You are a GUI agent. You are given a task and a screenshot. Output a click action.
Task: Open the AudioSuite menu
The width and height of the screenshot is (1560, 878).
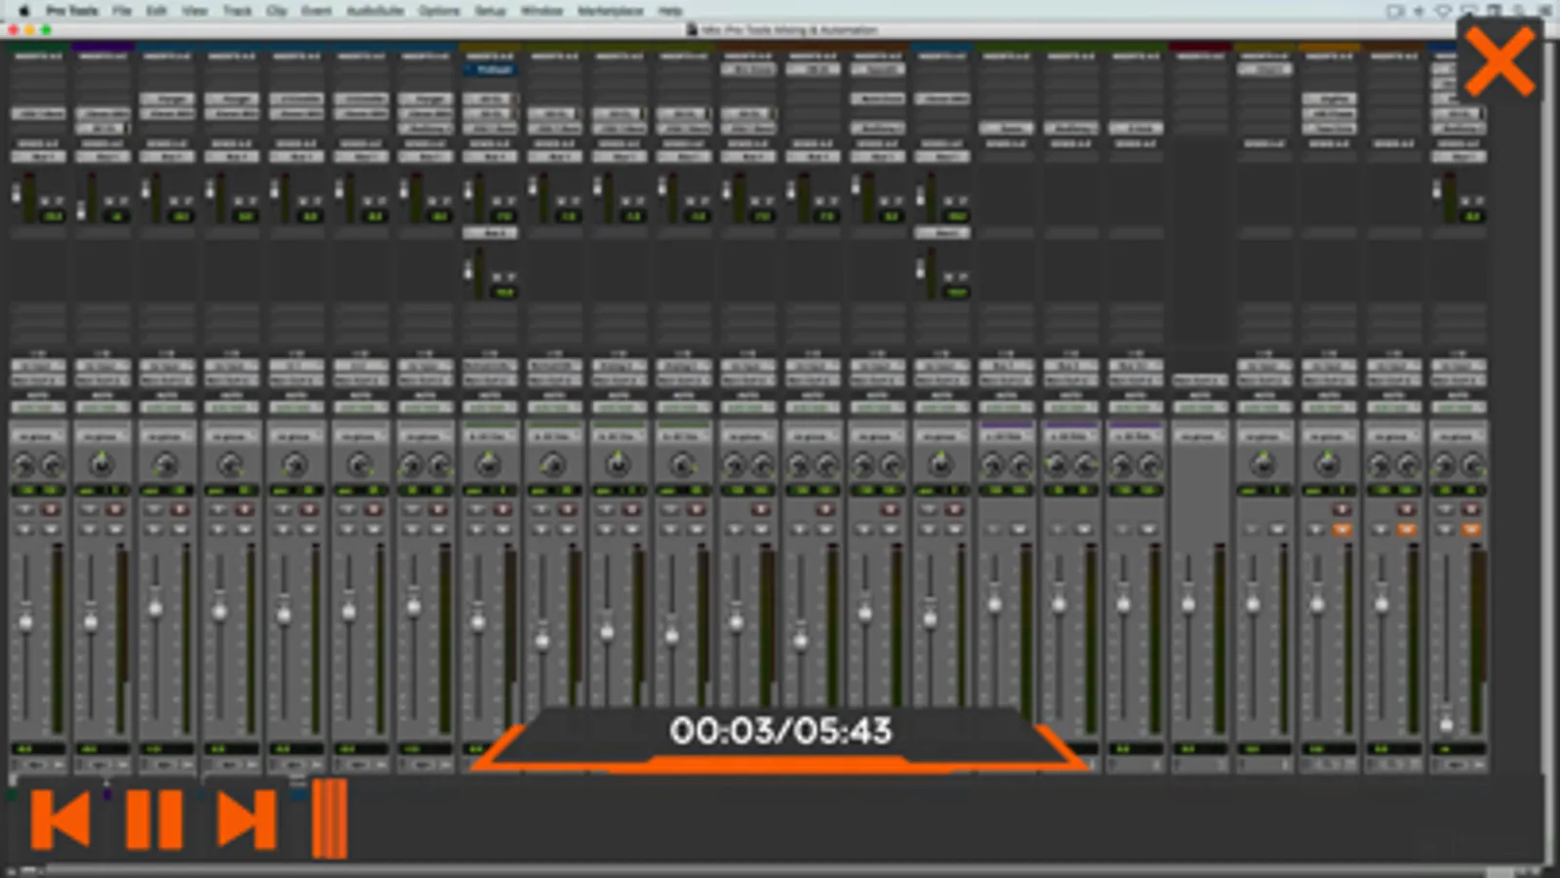pyautogui.click(x=375, y=11)
